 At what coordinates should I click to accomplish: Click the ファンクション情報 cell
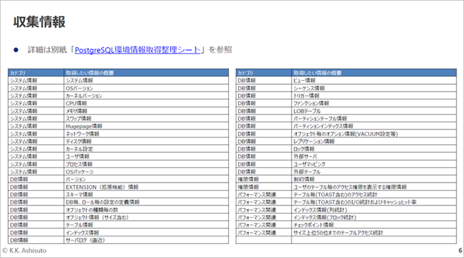click(x=374, y=103)
